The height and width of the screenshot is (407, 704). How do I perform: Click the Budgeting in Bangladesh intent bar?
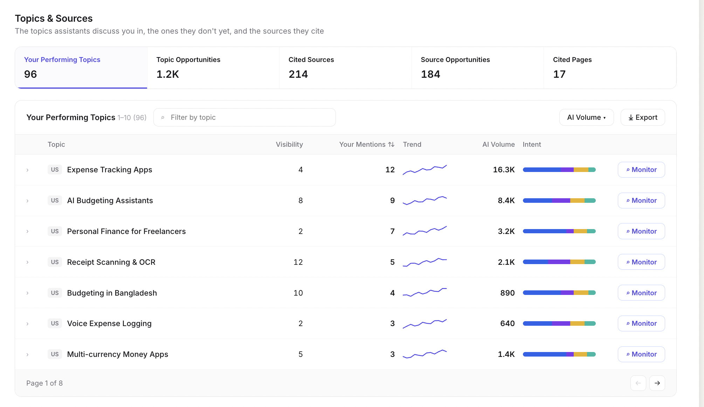coord(559,293)
